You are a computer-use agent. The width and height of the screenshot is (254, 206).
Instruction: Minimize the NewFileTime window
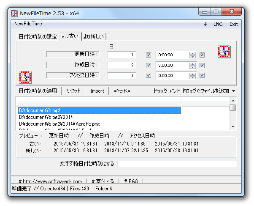(x=205, y=12)
